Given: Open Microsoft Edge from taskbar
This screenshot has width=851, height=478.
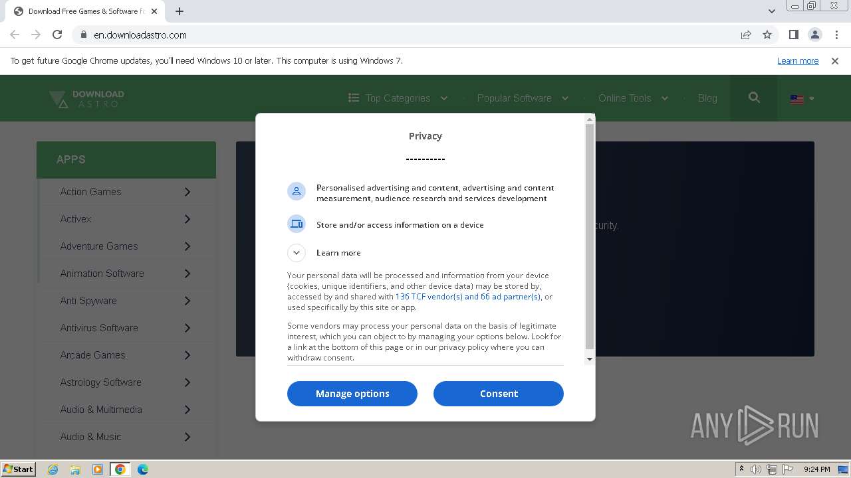Looking at the screenshot, I should pos(143,469).
